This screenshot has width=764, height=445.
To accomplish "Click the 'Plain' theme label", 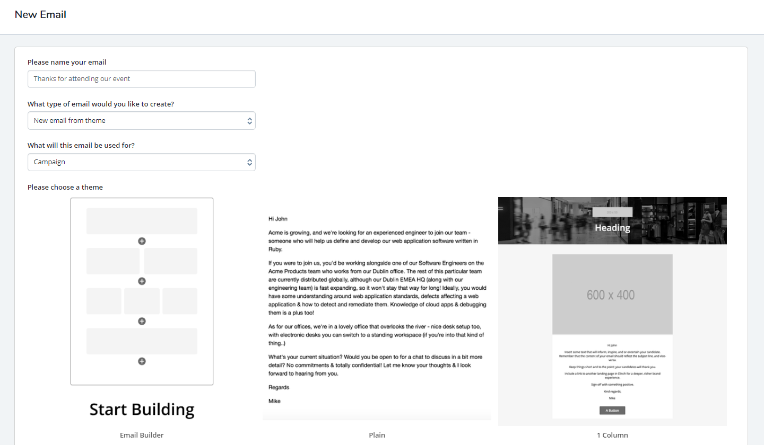I will coord(377,435).
